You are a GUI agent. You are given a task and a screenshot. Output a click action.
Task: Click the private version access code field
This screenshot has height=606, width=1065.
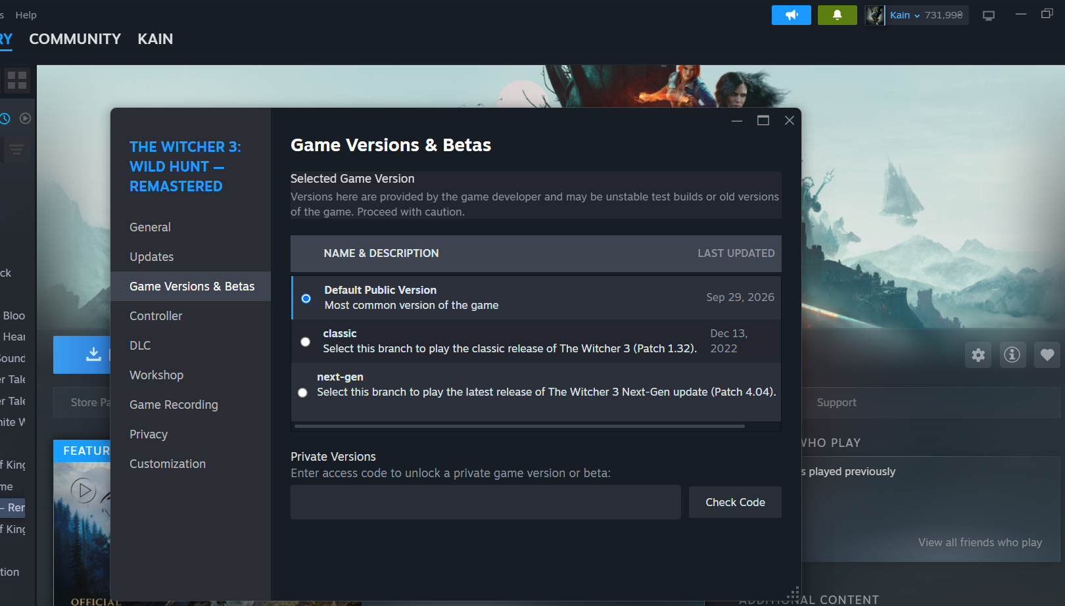point(486,502)
